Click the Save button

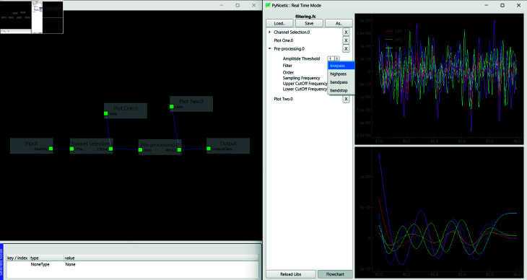point(309,24)
